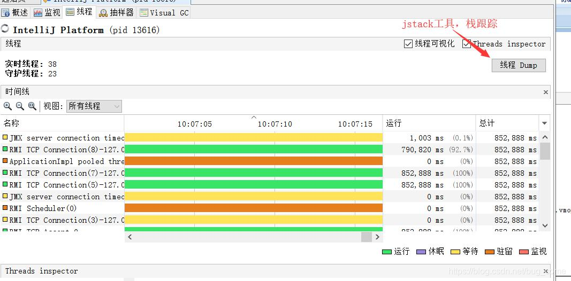This screenshot has width=571, height=281.
Task: Click yellow state icon of RMI TCP Connection(3)
Action: (5, 220)
